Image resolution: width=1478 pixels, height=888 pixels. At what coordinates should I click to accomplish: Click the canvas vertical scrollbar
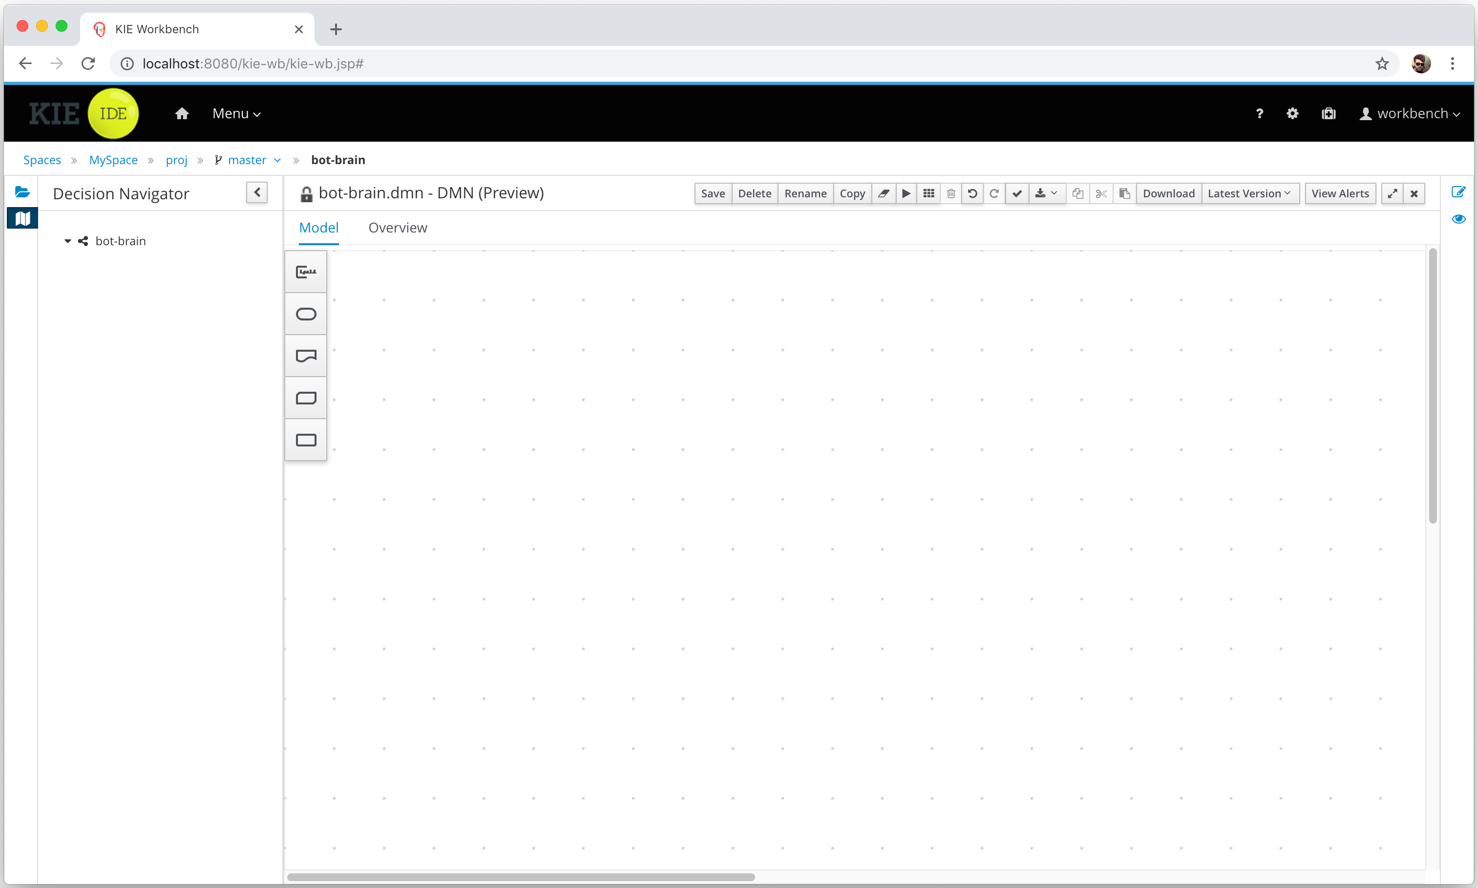click(x=1433, y=386)
